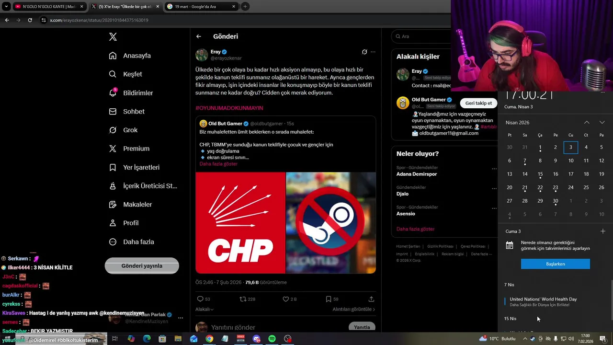
Task: Open the notification center icon
Action: pyautogui.click(x=603, y=339)
